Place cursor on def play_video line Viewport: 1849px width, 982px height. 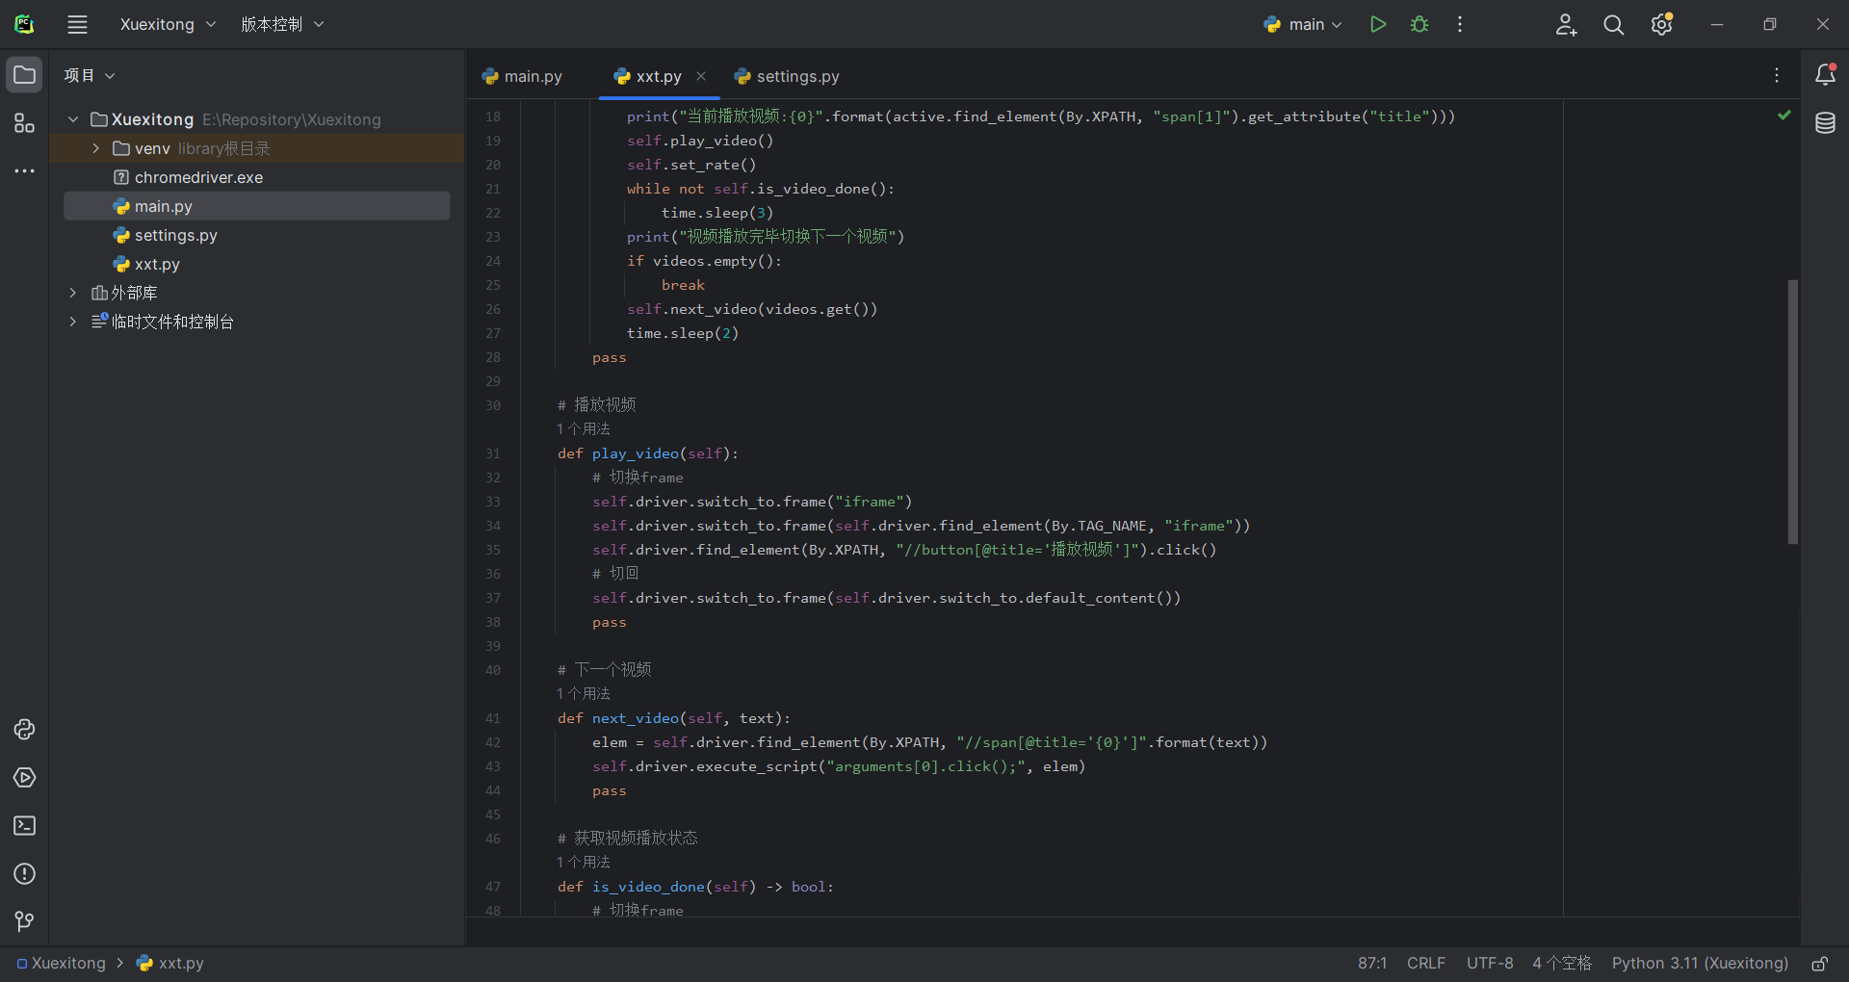click(x=648, y=453)
